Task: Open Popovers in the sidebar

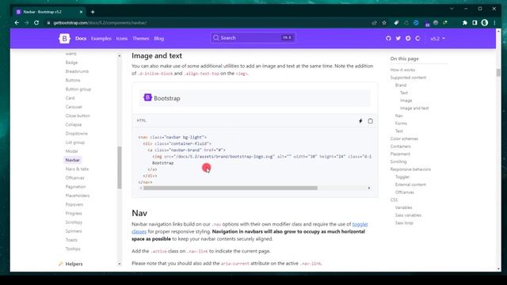Action: (x=74, y=204)
